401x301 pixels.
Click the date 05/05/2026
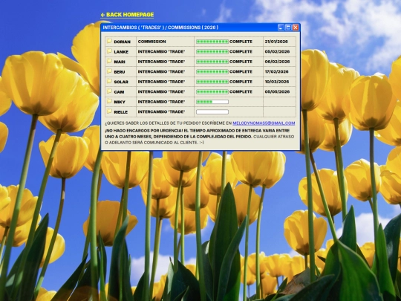pyautogui.click(x=277, y=91)
